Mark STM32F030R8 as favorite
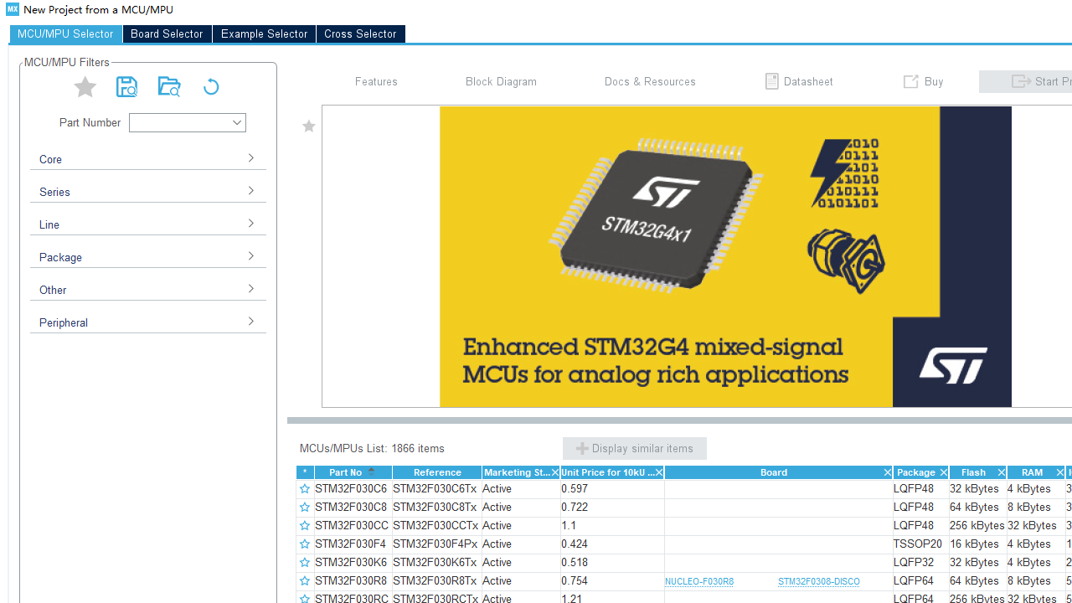1072x603 pixels. pos(304,580)
